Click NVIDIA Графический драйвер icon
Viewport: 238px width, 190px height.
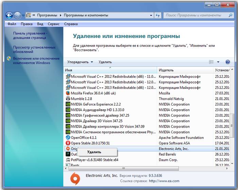click(x=68, y=115)
